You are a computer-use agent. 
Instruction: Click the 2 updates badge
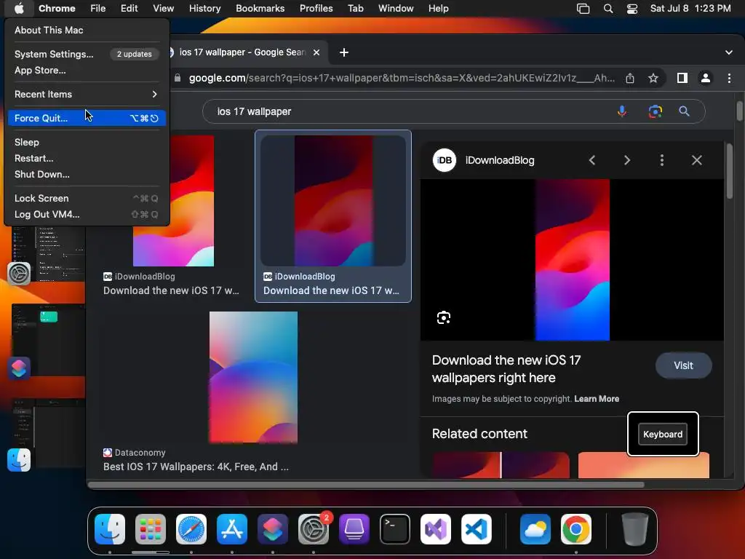135,54
